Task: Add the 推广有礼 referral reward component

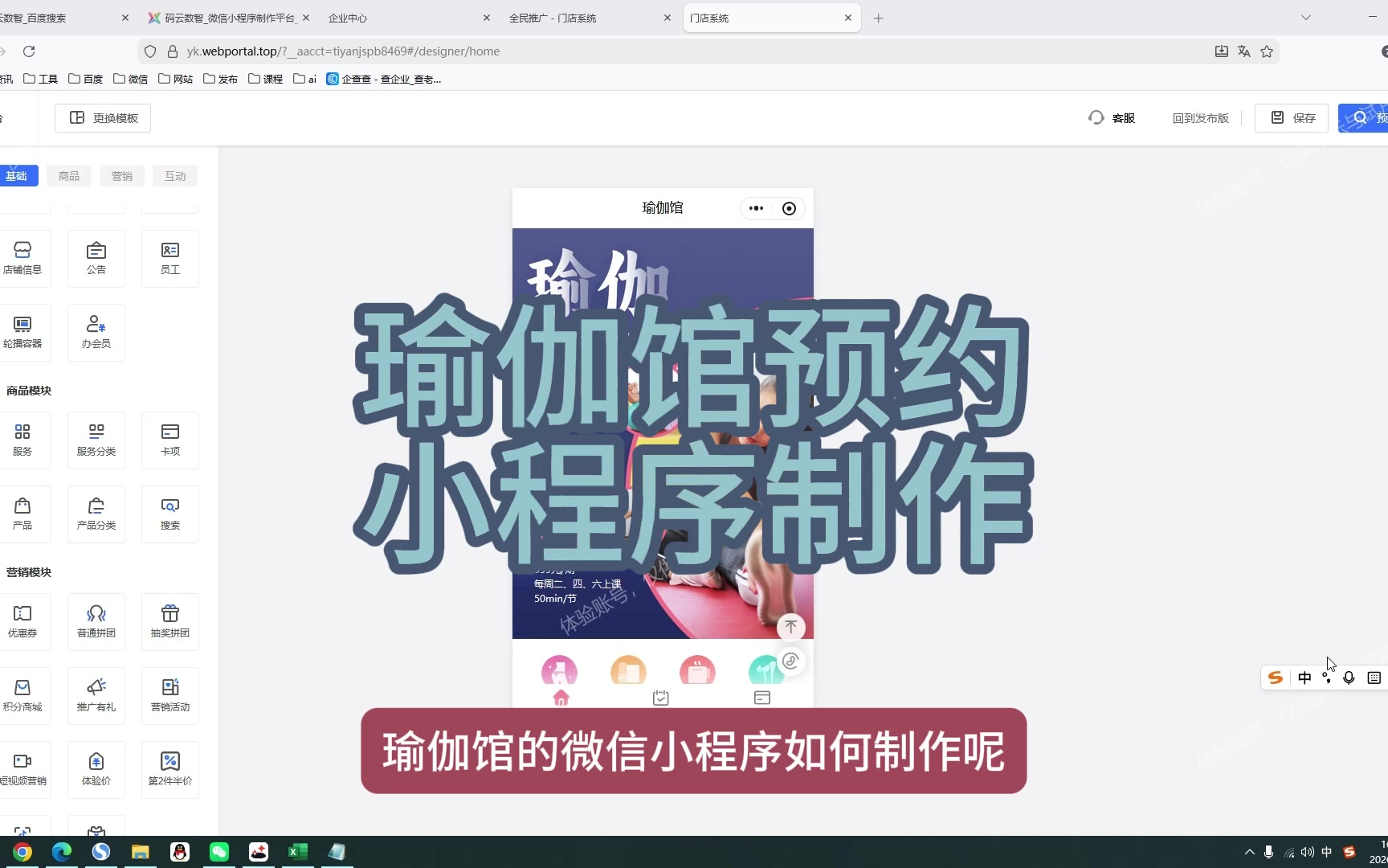Action: [x=96, y=695]
